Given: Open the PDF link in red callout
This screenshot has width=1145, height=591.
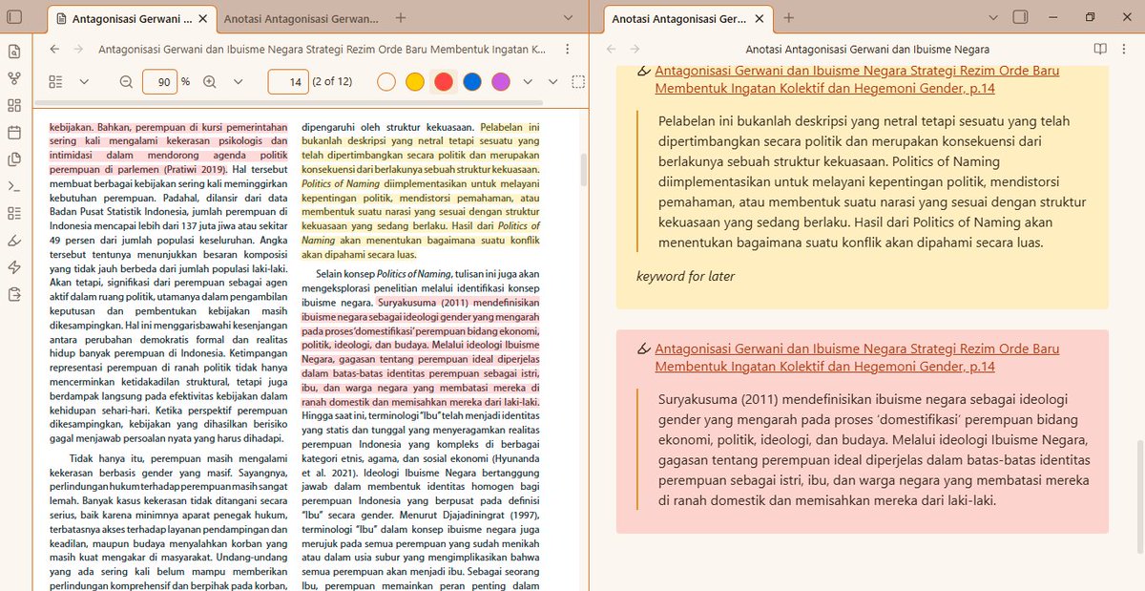Looking at the screenshot, I should coord(857,357).
